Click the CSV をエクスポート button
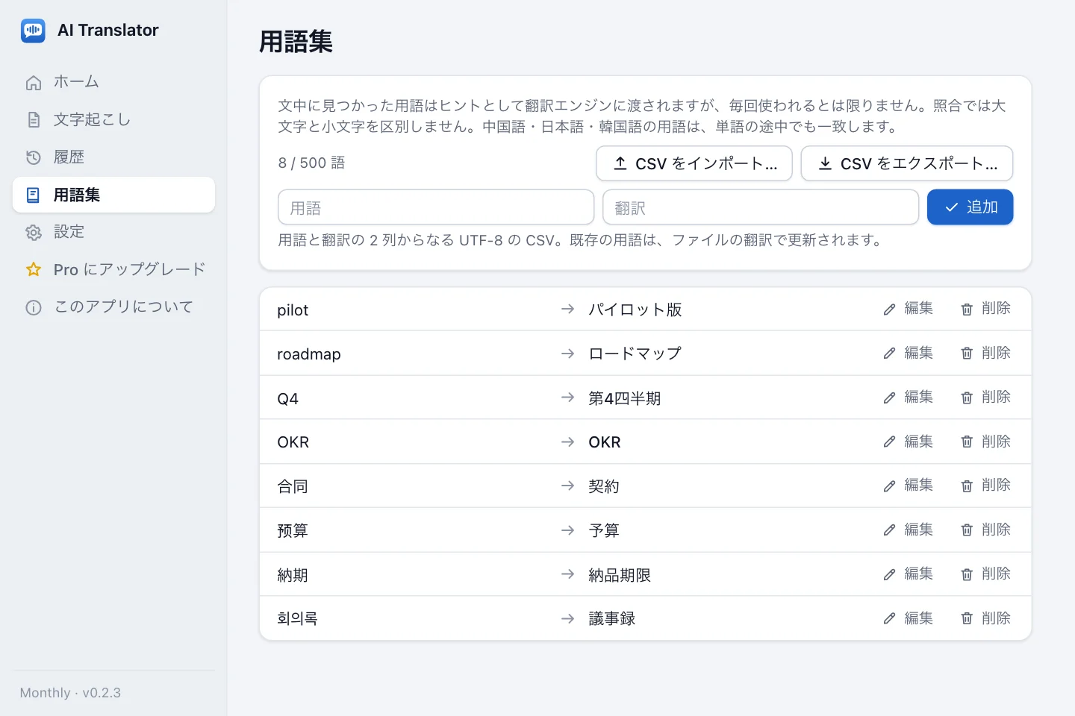 tap(907, 163)
